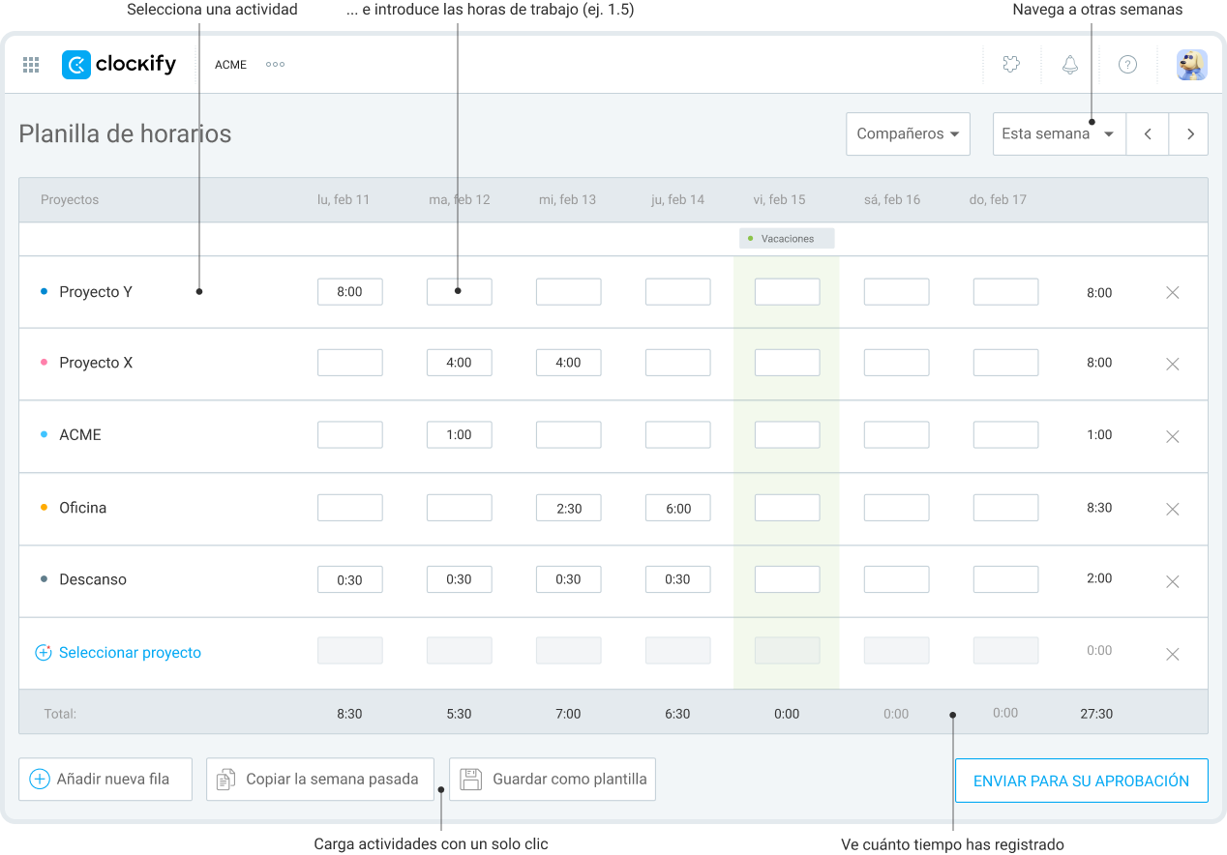Delete the ACME project row

click(x=1172, y=436)
